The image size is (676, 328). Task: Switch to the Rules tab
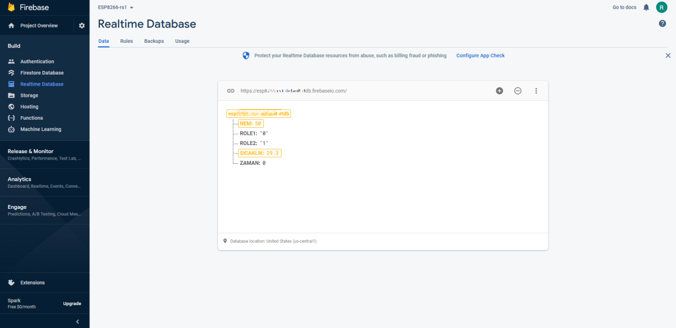pyautogui.click(x=126, y=41)
